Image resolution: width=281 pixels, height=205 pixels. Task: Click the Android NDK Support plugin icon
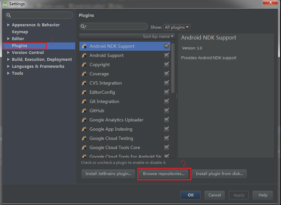coord(84,46)
